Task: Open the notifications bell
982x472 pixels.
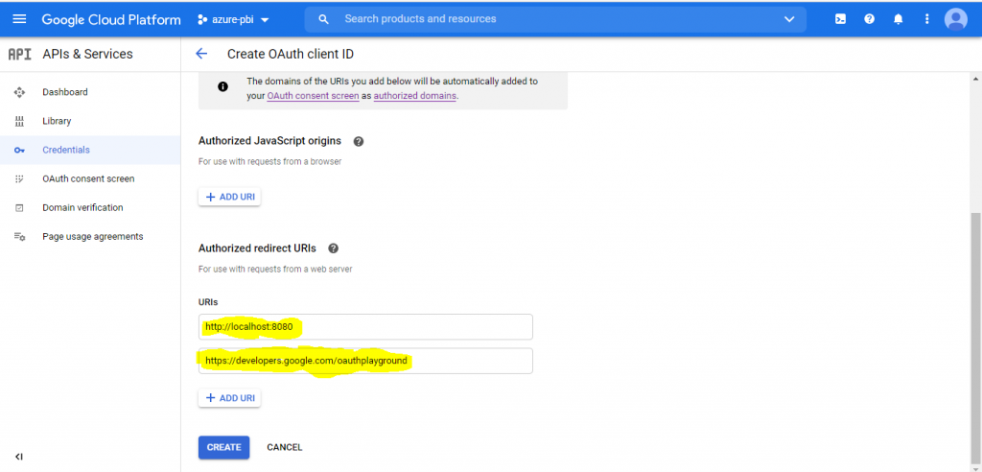Action: (898, 19)
